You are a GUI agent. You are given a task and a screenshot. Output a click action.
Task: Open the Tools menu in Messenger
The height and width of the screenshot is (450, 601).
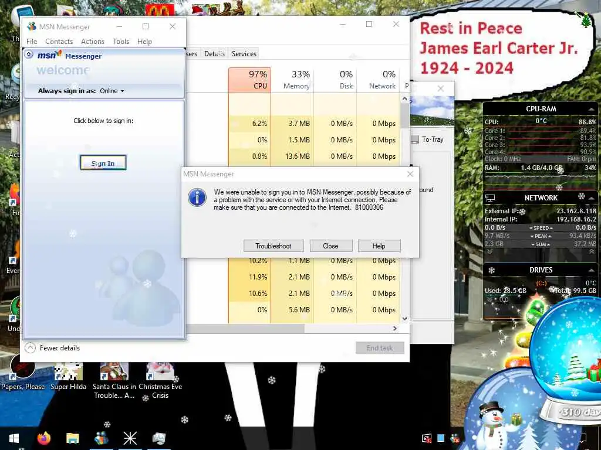[121, 42]
